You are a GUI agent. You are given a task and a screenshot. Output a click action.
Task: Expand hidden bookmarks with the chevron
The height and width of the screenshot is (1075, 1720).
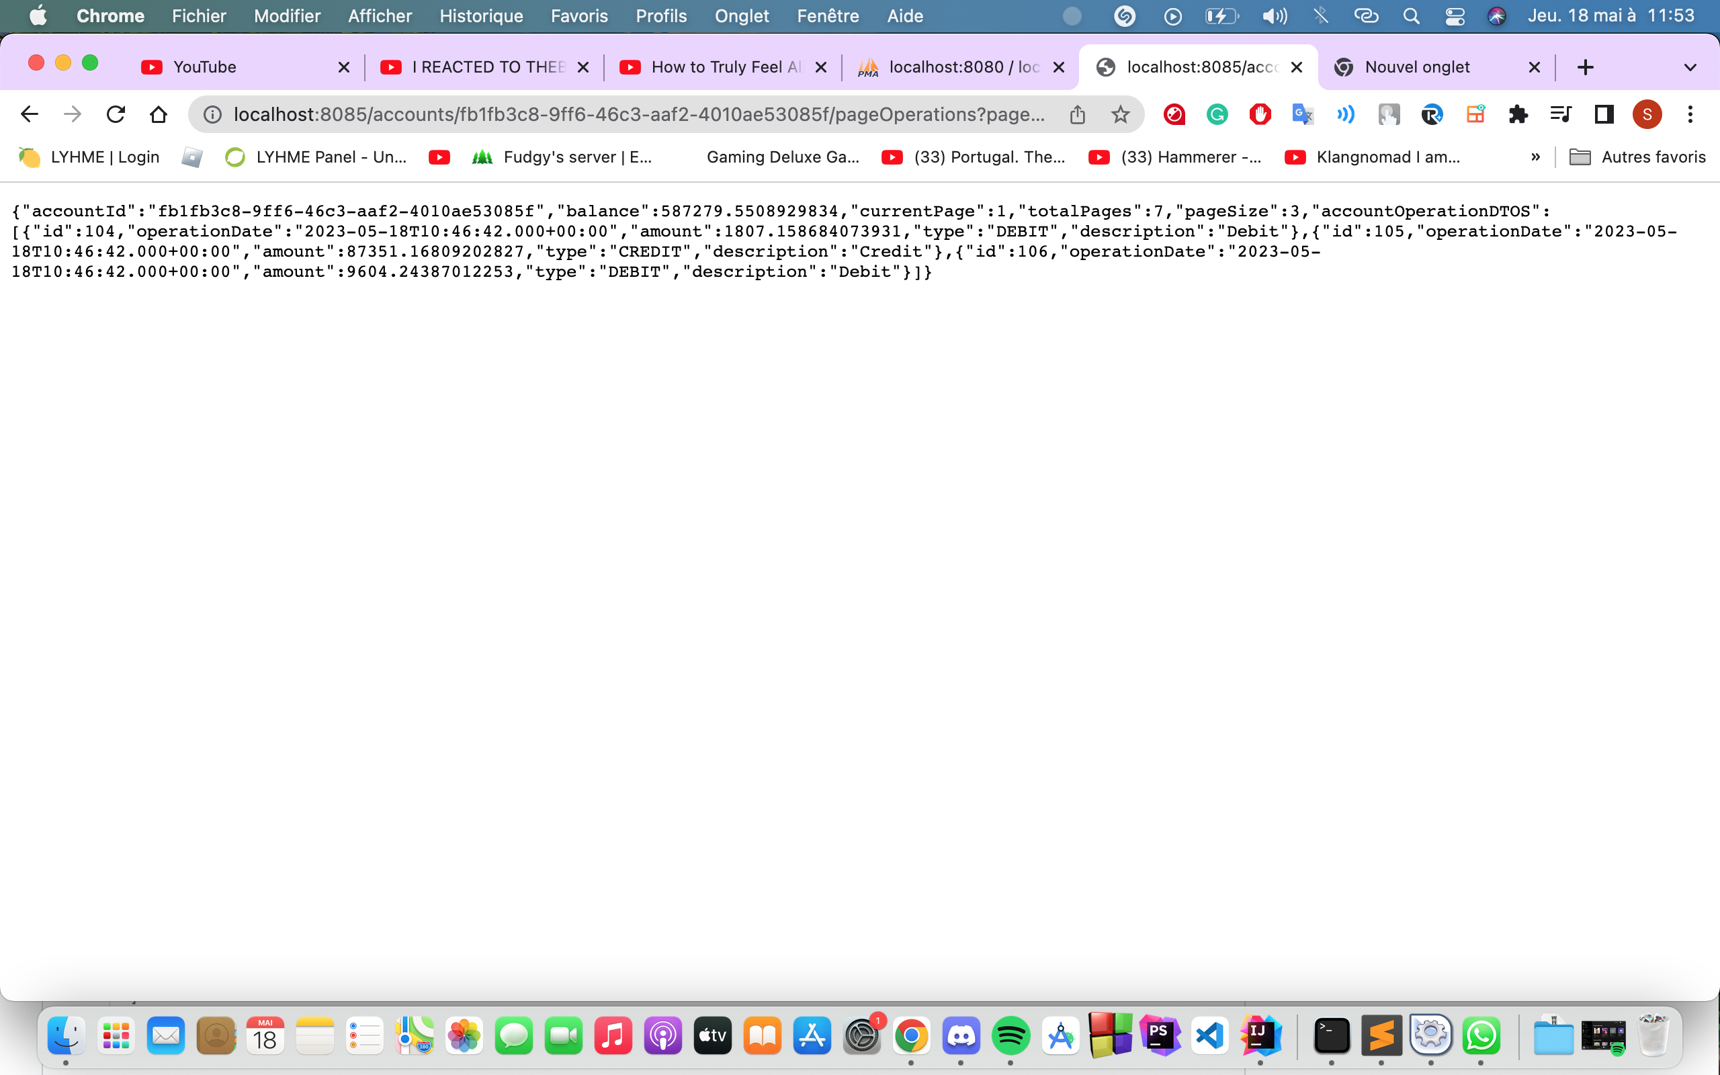(1536, 157)
